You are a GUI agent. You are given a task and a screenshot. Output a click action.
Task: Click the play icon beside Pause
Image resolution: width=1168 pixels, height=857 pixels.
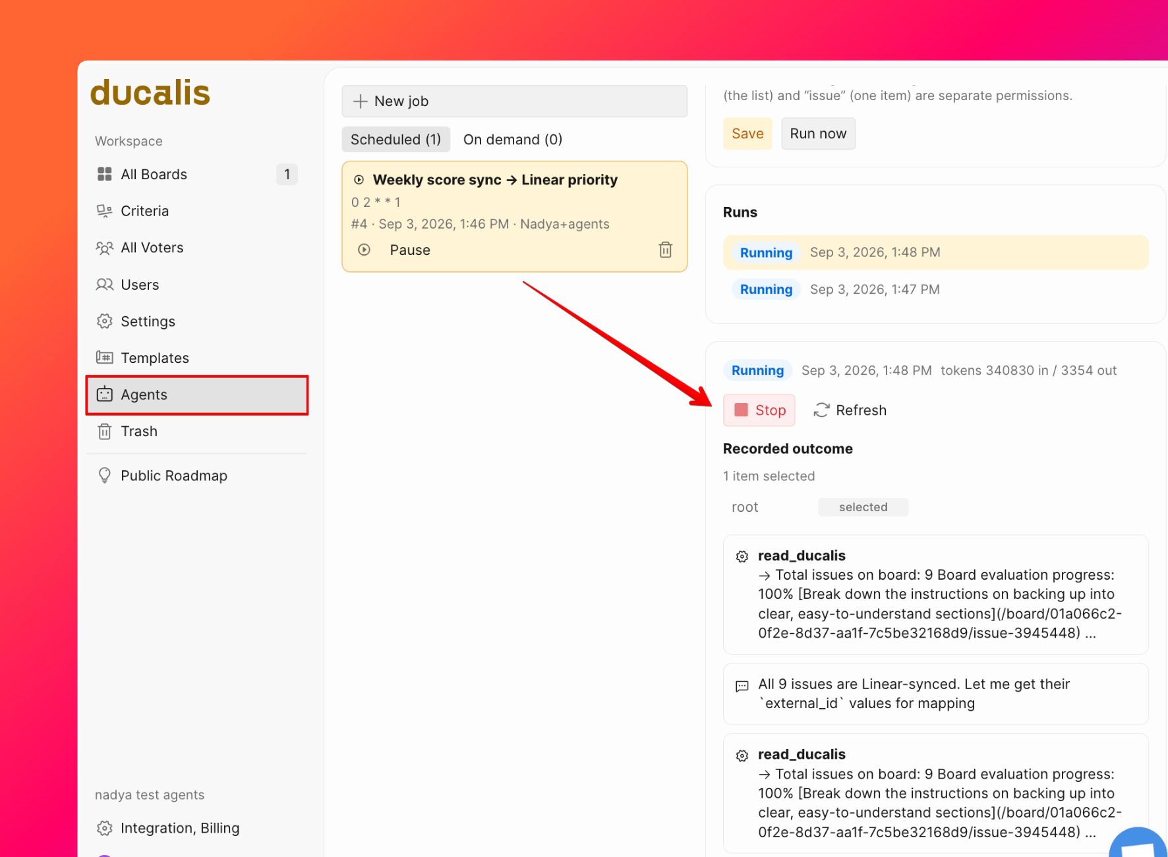364,250
